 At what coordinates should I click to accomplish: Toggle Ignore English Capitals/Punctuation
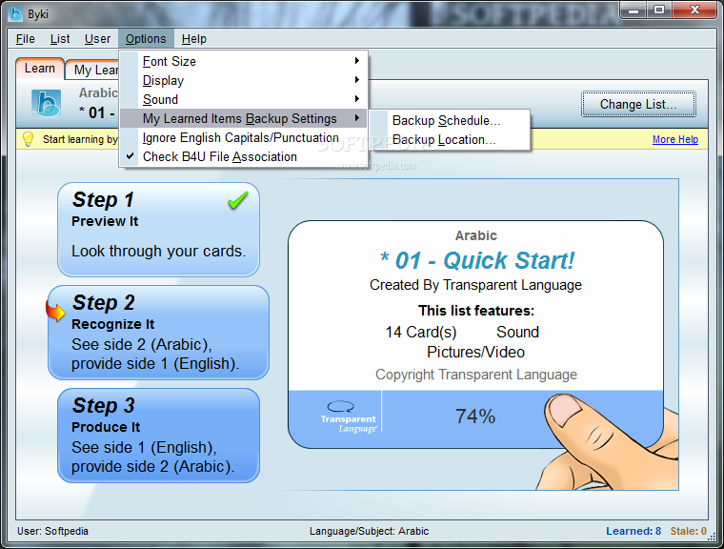pos(243,137)
